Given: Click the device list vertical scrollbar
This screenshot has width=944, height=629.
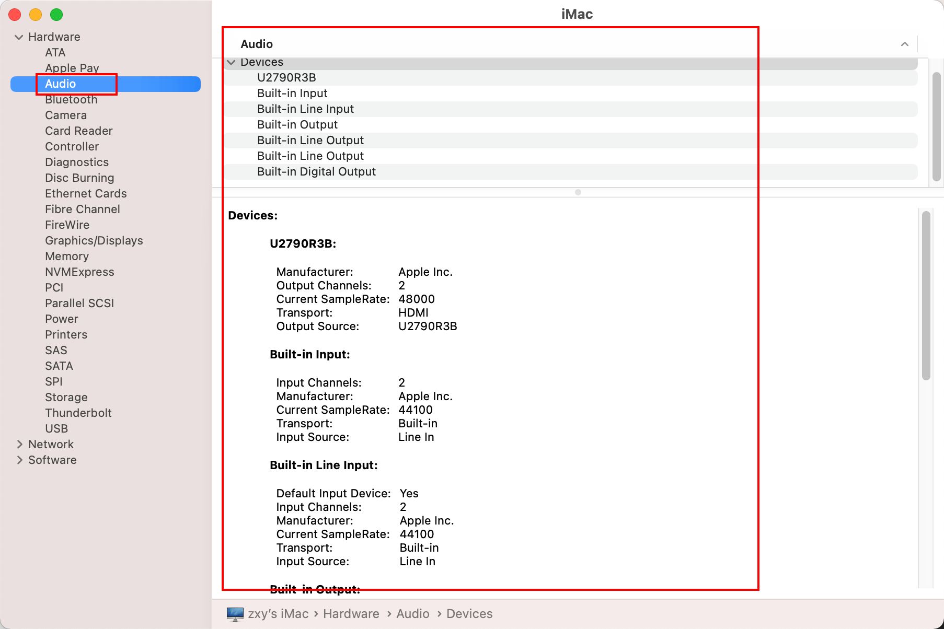Looking at the screenshot, I should pyautogui.click(x=937, y=126).
